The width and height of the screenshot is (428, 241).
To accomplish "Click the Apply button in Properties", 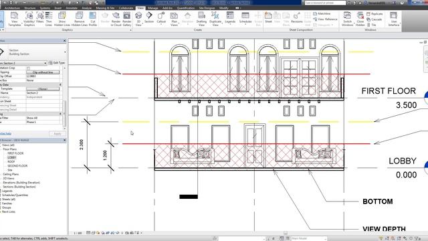I will coord(58,134).
